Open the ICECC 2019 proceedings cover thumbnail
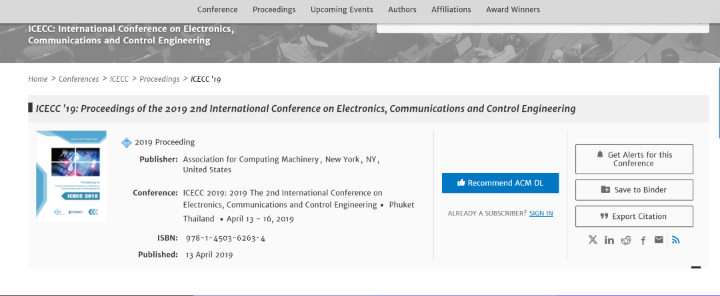Viewport: 720px width, 296px height. (x=71, y=176)
